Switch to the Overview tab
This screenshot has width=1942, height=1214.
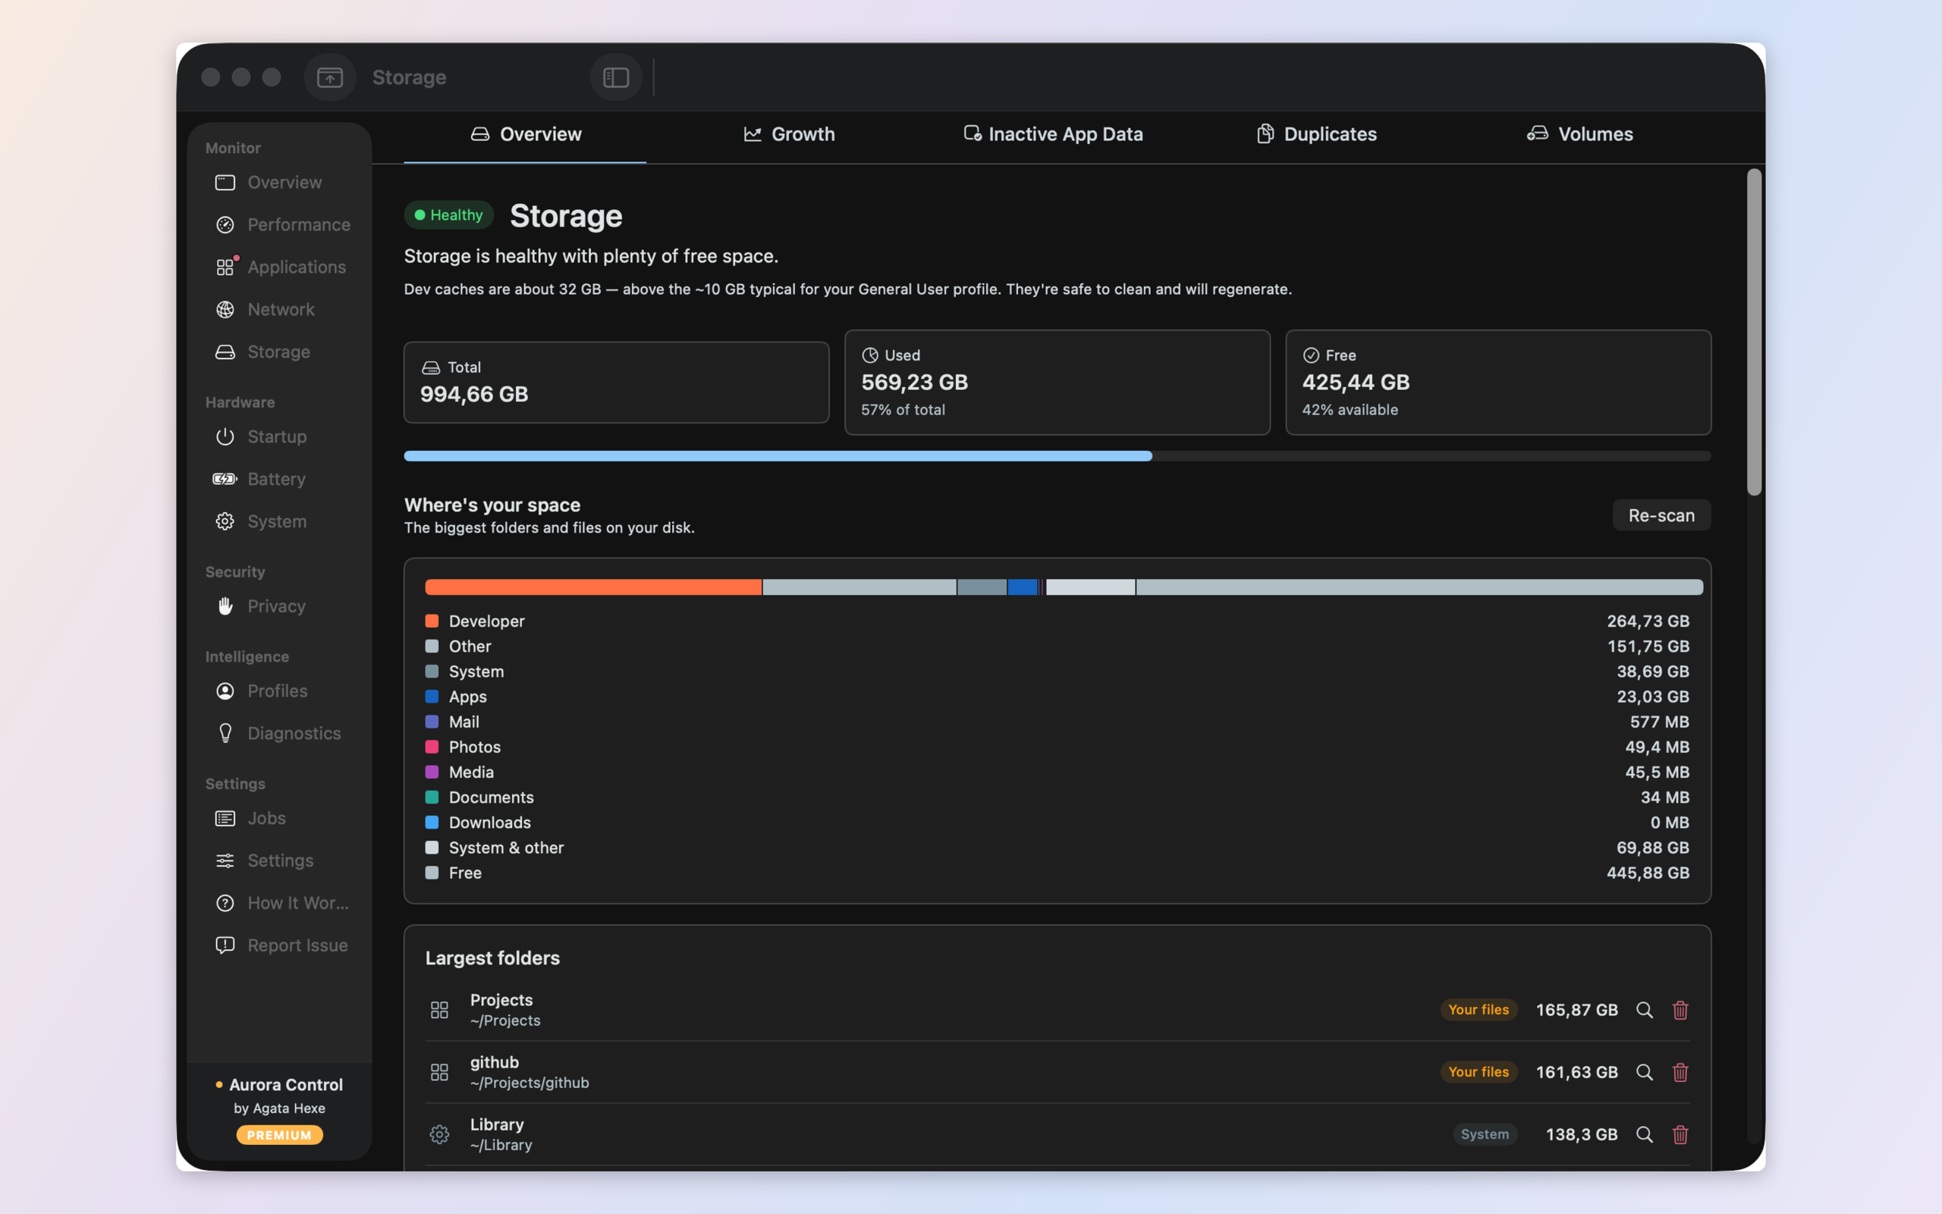click(x=525, y=134)
